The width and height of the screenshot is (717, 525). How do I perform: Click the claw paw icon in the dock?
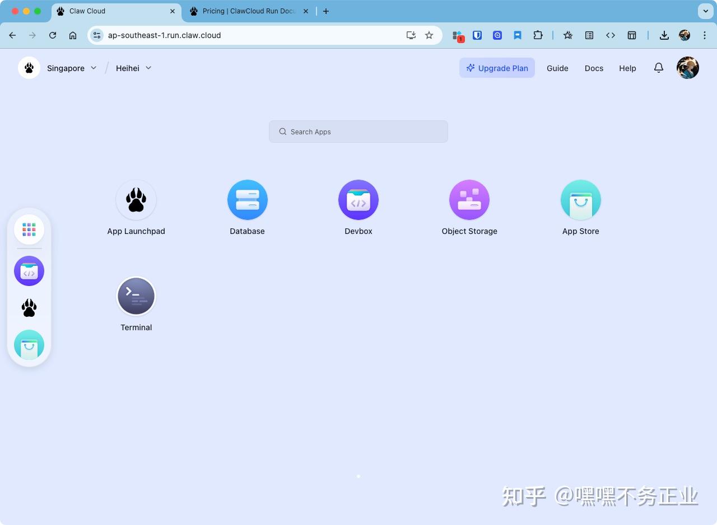click(29, 307)
